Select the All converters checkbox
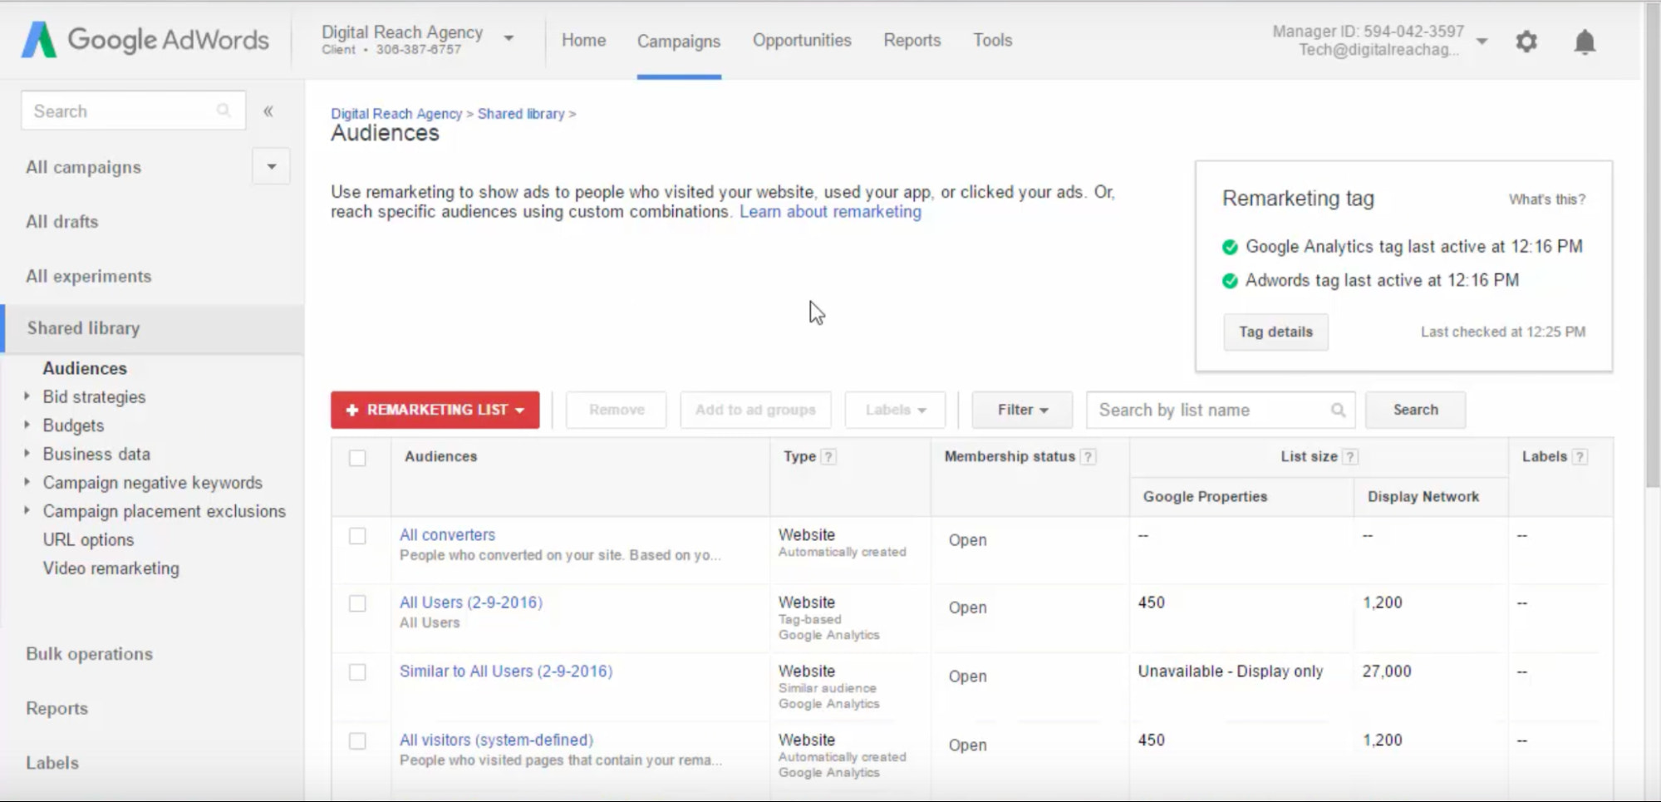Screen dimensions: 1661x802 pyautogui.click(x=357, y=536)
